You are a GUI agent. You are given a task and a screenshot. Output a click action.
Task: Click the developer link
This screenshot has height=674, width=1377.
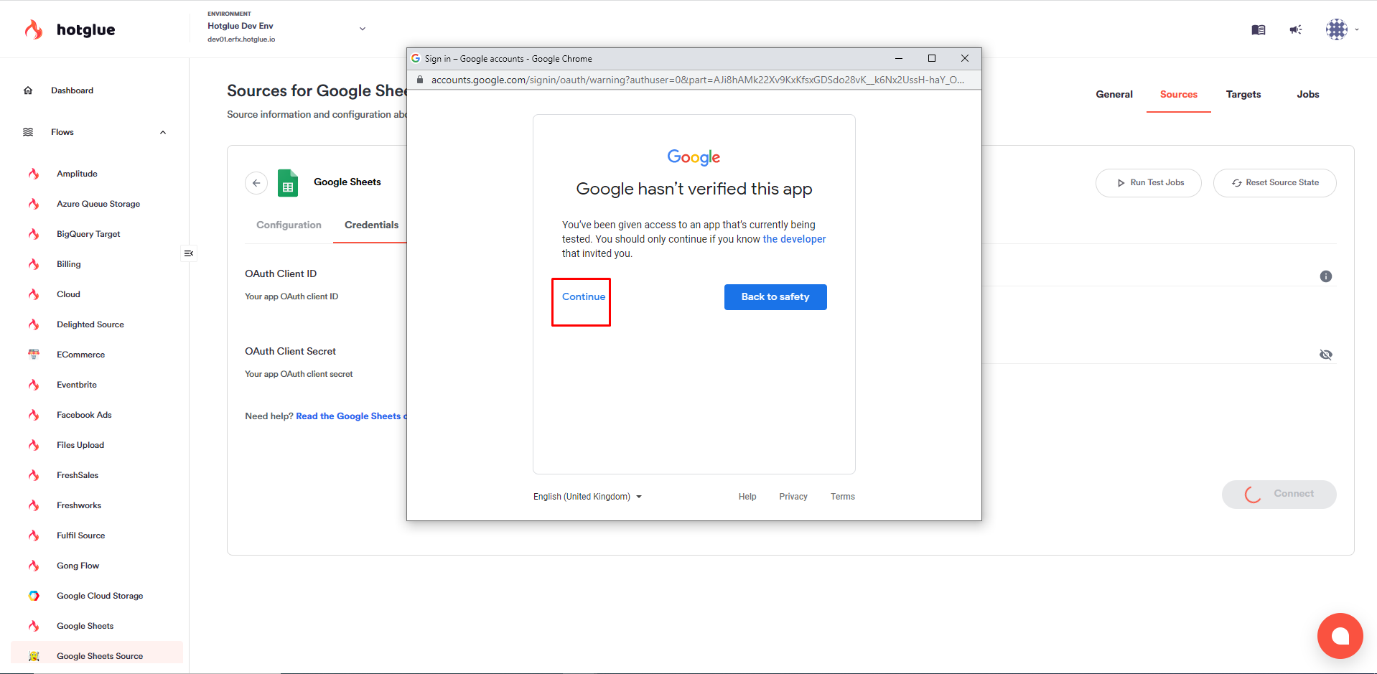(x=794, y=239)
